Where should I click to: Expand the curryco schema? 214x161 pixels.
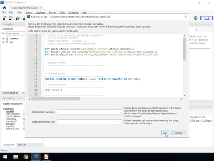[x=4, y=39]
